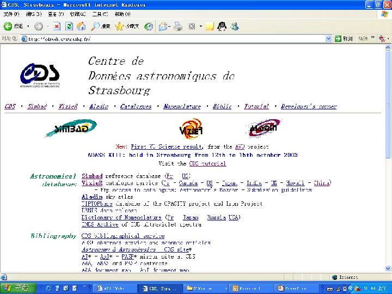Viewport: 392px width, 294px height.
Task: Open the folder windows taskbar group button
Action: [206, 288]
